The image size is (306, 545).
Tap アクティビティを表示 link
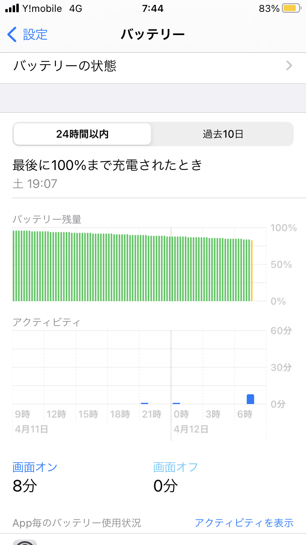(x=244, y=523)
